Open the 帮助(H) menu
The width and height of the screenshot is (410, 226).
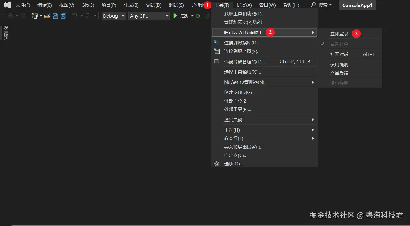coord(291,5)
